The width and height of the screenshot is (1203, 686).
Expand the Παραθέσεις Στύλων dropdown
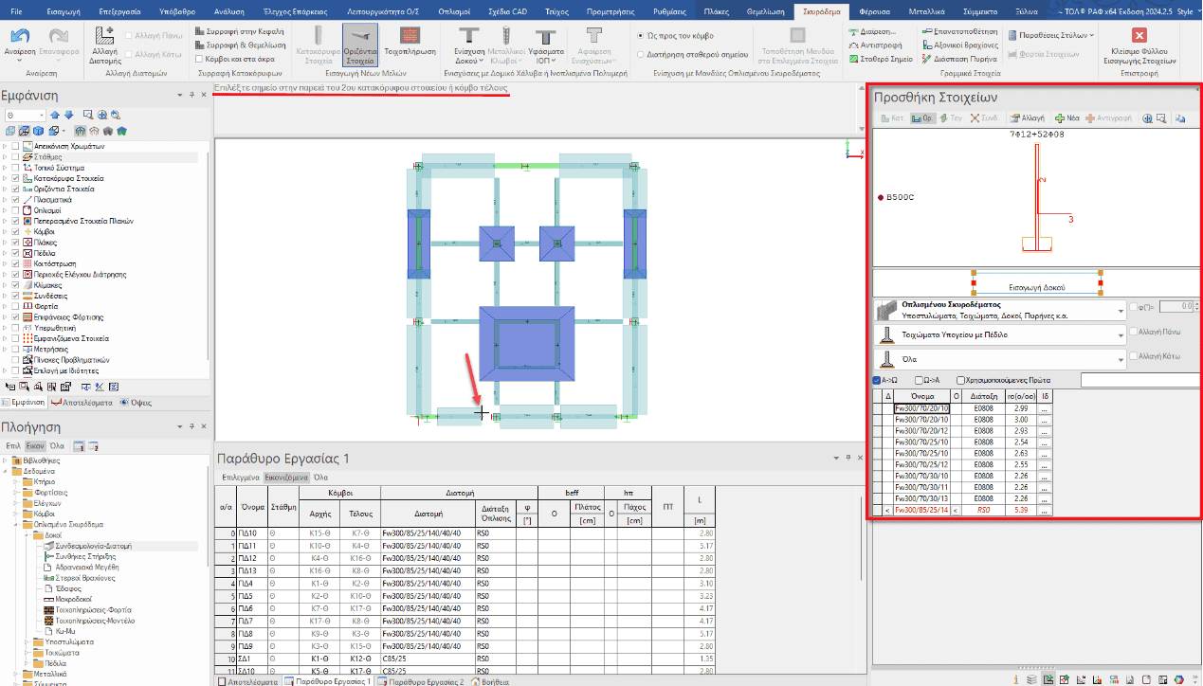tap(1051, 34)
